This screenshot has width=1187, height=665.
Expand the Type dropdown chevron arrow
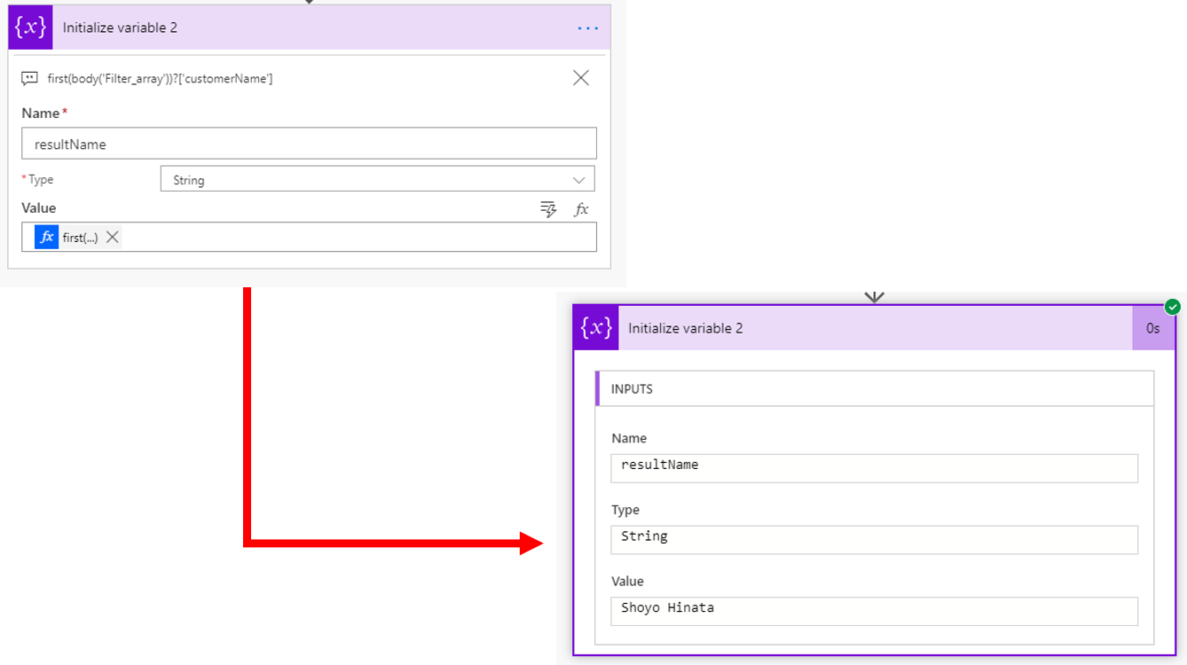click(578, 180)
